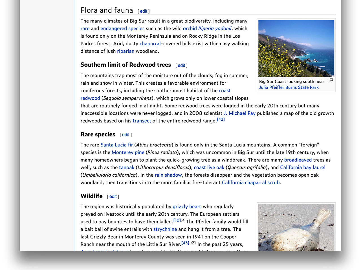361x270 pixels.
Task: Open the J. Michael Fay link
Action: click(239, 113)
